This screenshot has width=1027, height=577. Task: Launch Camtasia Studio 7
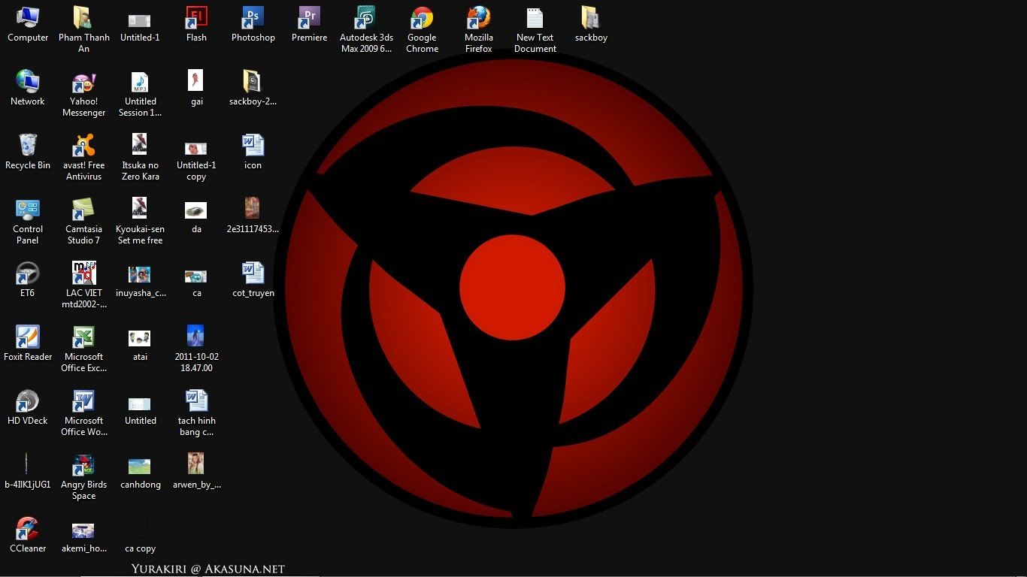point(83,221)
